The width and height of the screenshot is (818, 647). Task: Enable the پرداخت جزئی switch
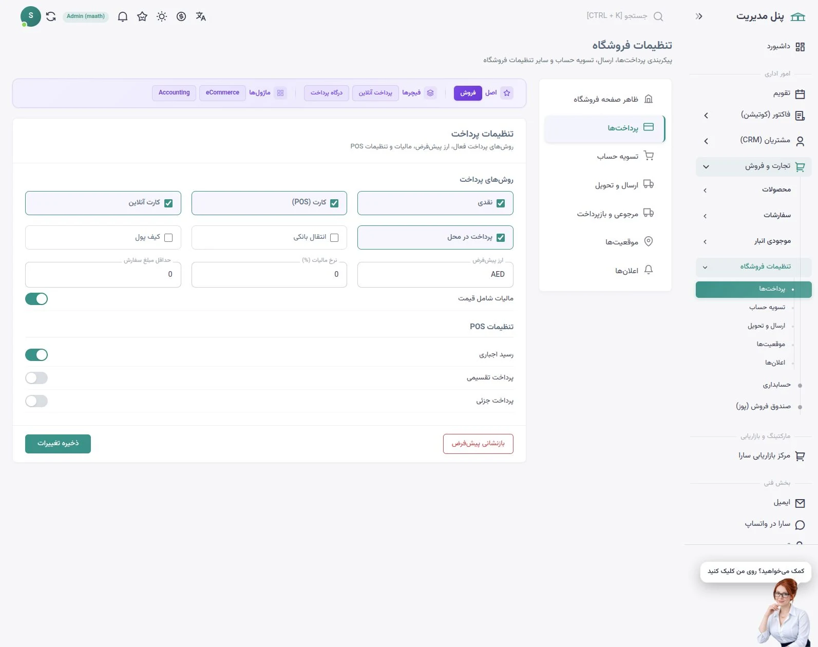coord(36,401)
